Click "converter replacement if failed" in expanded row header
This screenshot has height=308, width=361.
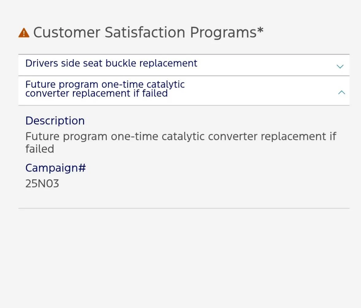tap(97, 93)
